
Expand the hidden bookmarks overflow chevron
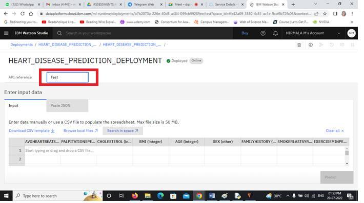[352, 22]
